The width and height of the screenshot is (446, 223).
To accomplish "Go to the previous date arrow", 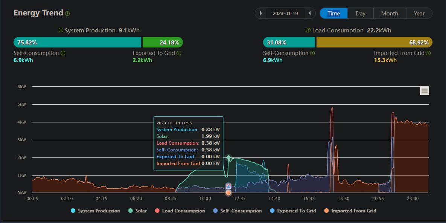I will (x=261, y=13).
